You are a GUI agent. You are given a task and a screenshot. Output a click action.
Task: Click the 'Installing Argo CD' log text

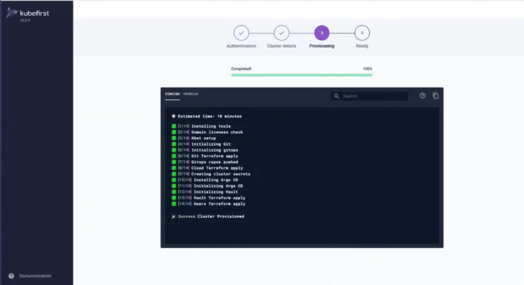[x=216, y=180]
